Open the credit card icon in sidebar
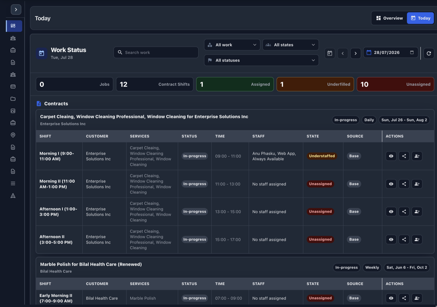The height and width of the screenshot is (307, 437). (13, 87)
